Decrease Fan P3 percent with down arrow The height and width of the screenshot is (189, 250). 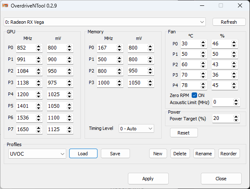pyautogui.click(x=234, y=77)
